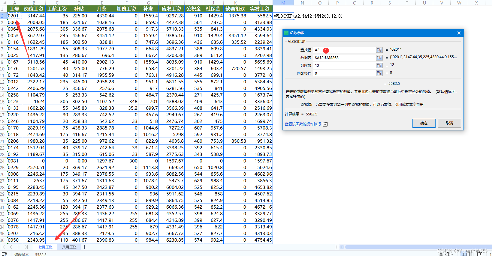Click range picker icon for 列序数 field
The height and width of the screenshot is (256, 492).
[x=379, y=65]
